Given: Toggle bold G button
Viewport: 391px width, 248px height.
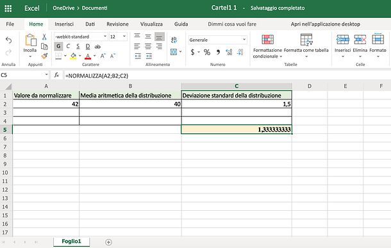Looking at the screenshot, I should (x=58, y=46).
